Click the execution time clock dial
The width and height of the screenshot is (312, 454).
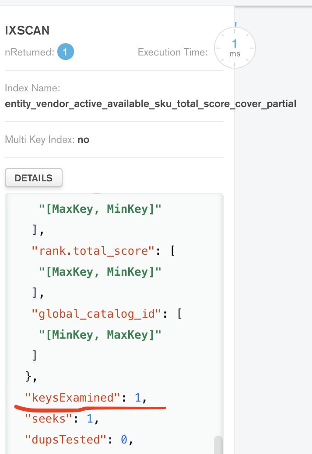[235, 48]
